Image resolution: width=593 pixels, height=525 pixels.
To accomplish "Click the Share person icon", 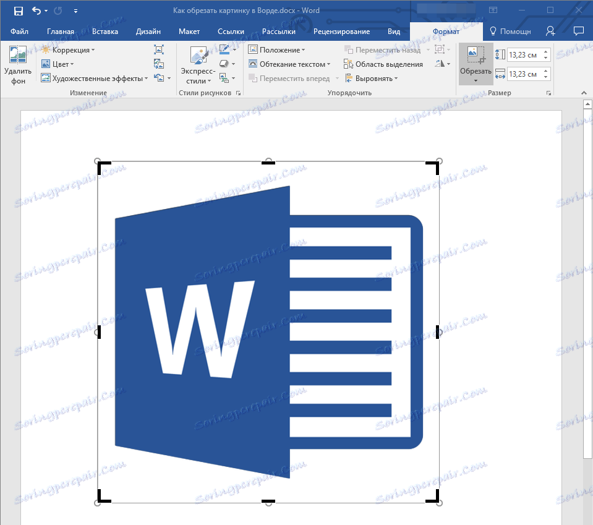I will (x=550, y=32).
